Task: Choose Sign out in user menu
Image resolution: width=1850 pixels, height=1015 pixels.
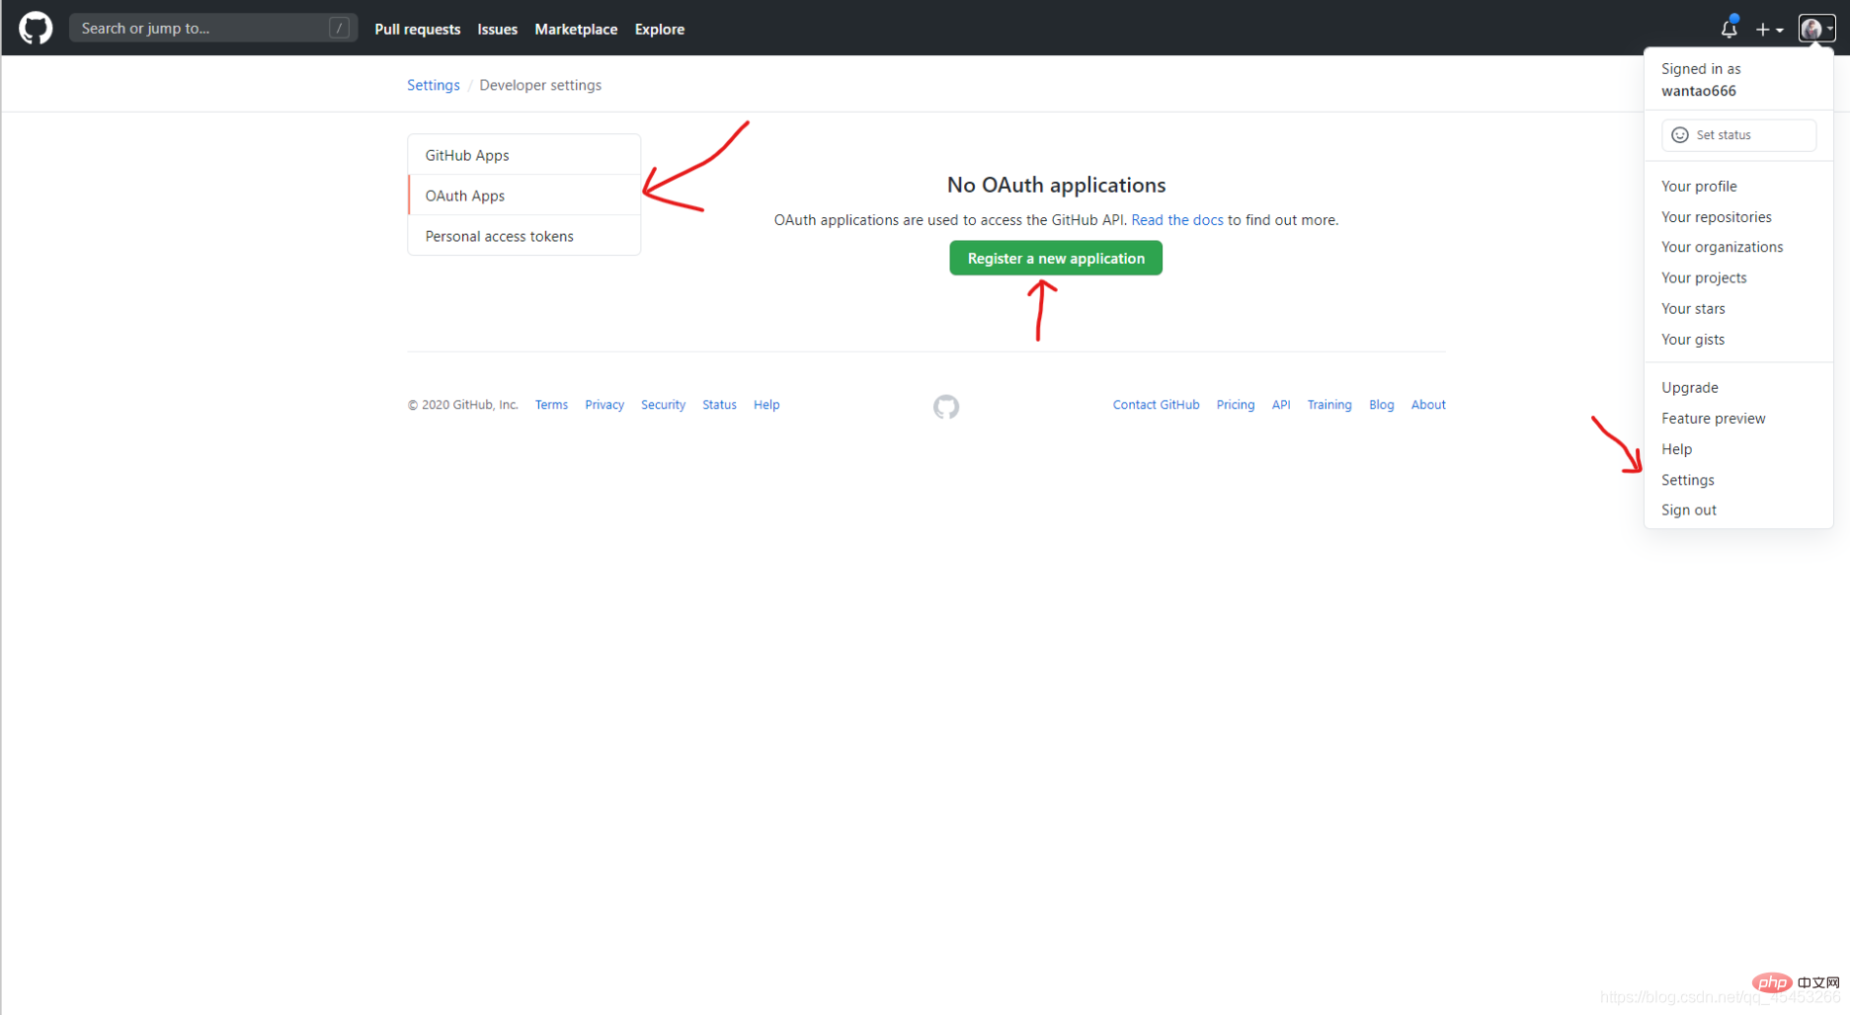Action: pos(1689,510)
